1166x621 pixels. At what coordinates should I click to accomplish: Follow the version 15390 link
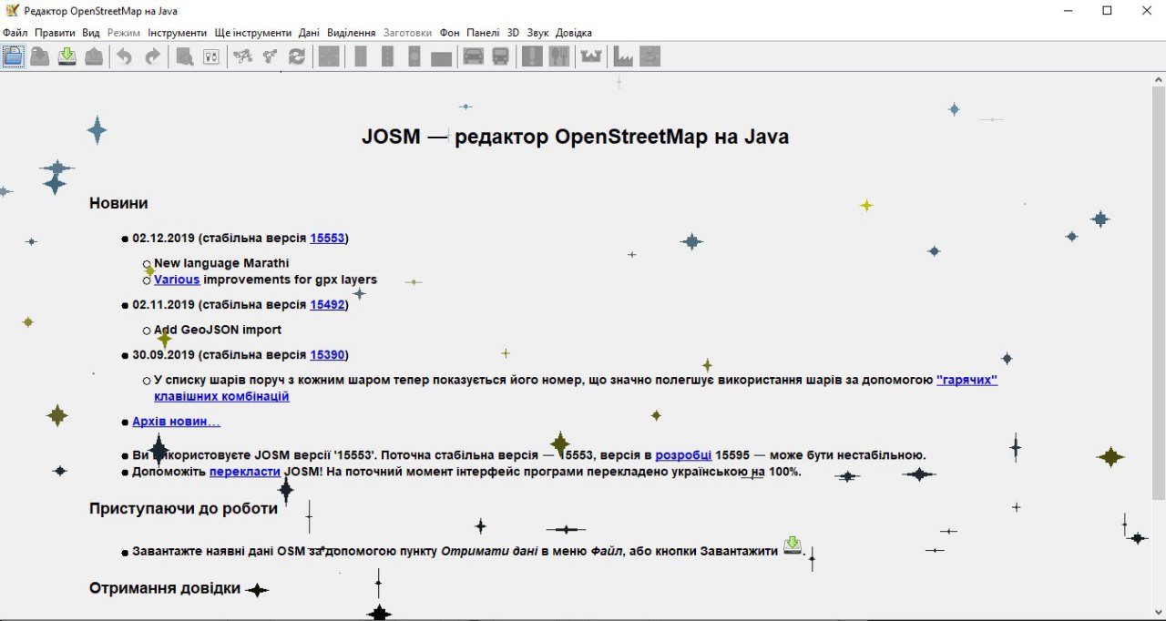327,354
